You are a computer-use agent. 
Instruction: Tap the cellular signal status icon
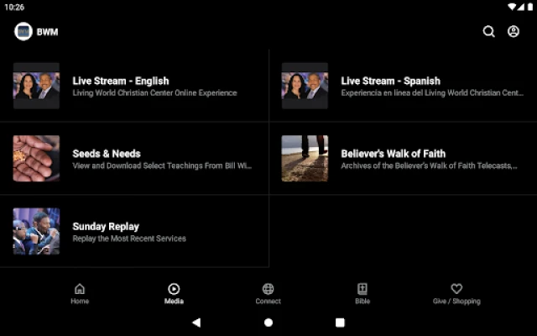pyautogui.click(x=521, y=7)
